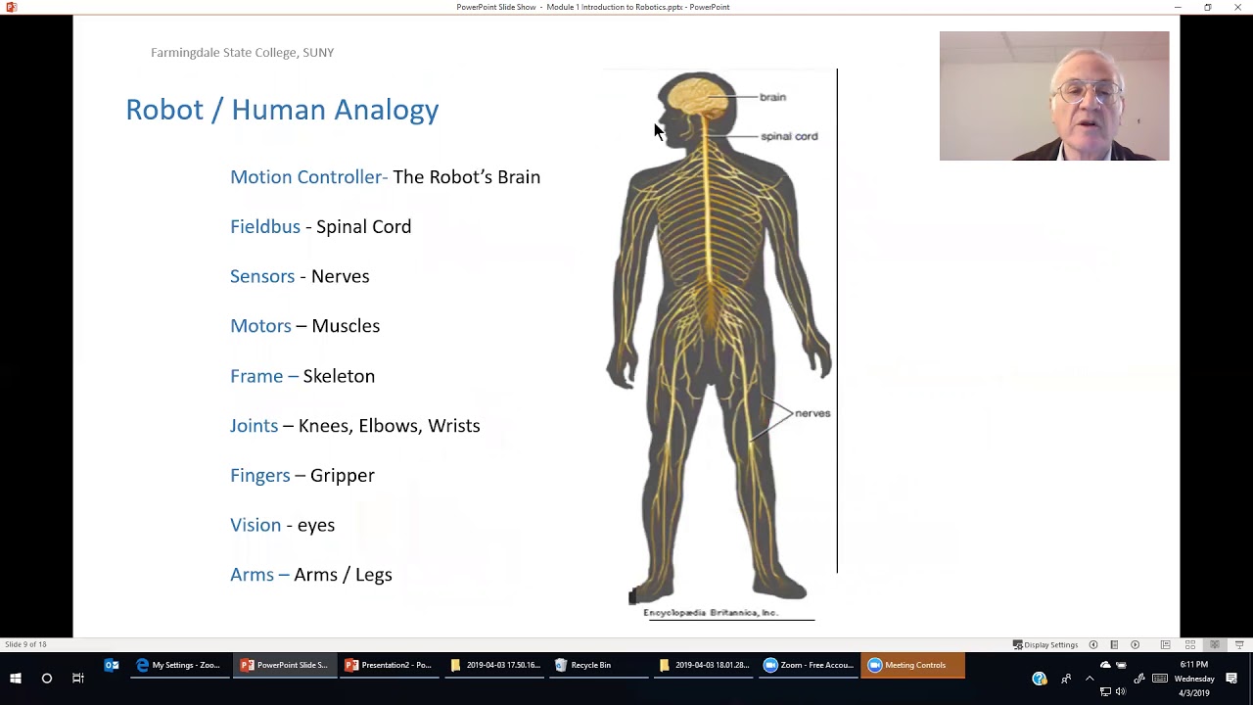Select PowerPoint Slide Show taskbar button
The height and width of the screenshot is (705, 1253).
click(285, 665)
